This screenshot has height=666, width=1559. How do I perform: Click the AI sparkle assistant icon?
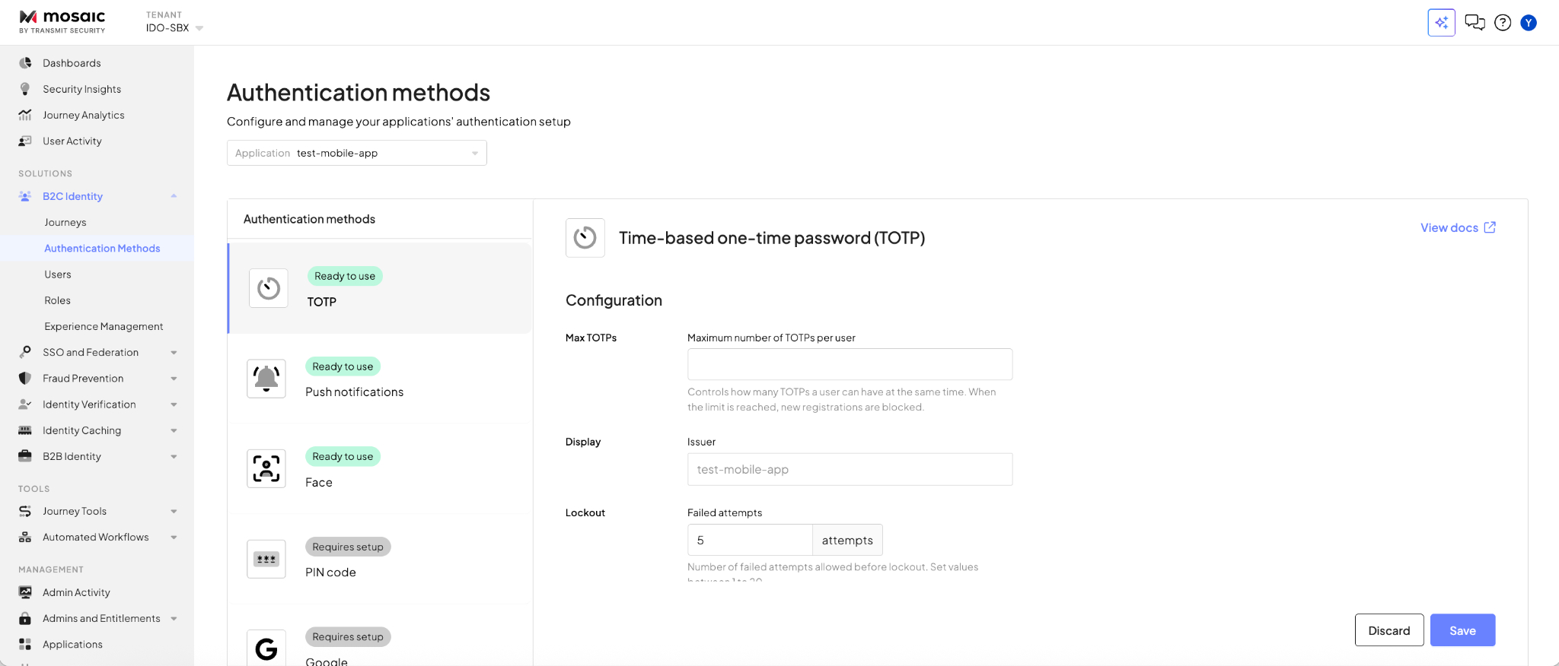coord(1441,23)
